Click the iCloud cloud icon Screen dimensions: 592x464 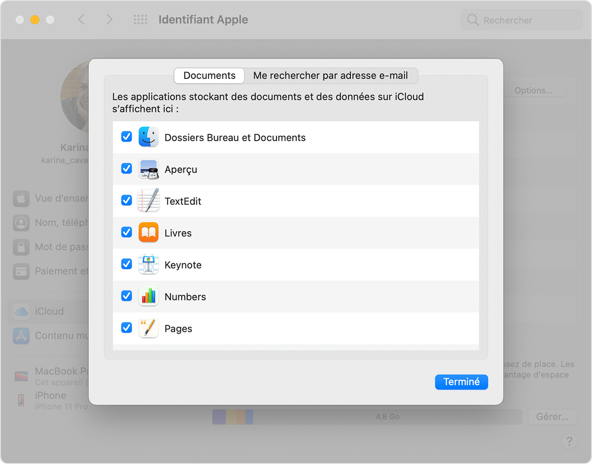(21, 311)
